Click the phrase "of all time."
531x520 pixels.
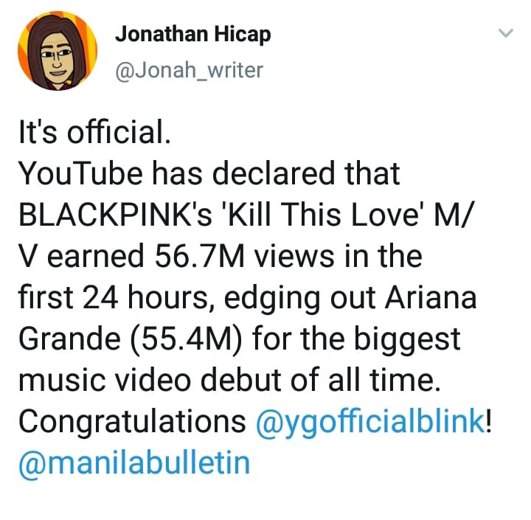click(366, 380)
